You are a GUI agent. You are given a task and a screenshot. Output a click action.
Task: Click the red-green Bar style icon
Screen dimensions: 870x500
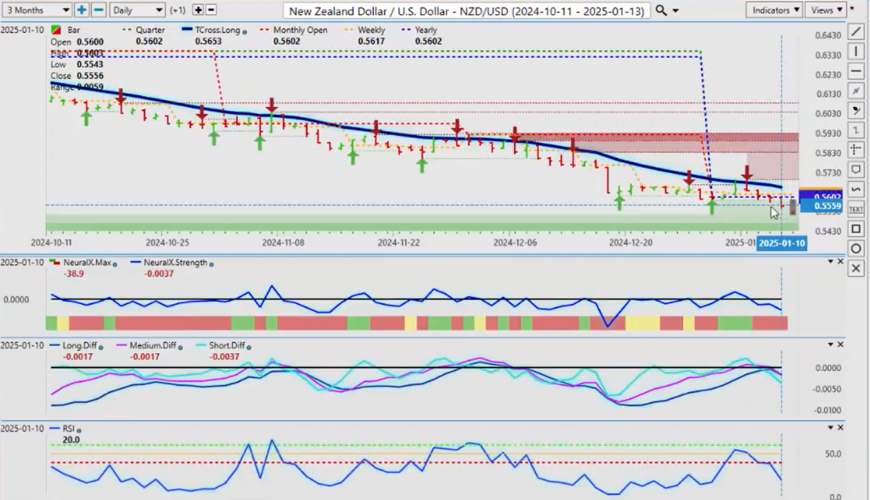point(56,30)
